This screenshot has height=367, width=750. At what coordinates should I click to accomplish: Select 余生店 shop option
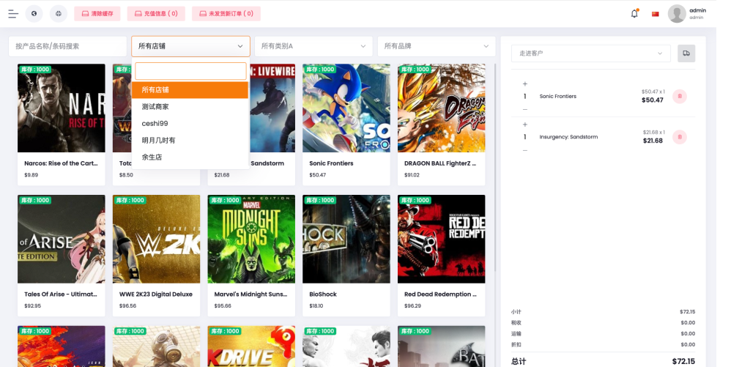[190, 157]
